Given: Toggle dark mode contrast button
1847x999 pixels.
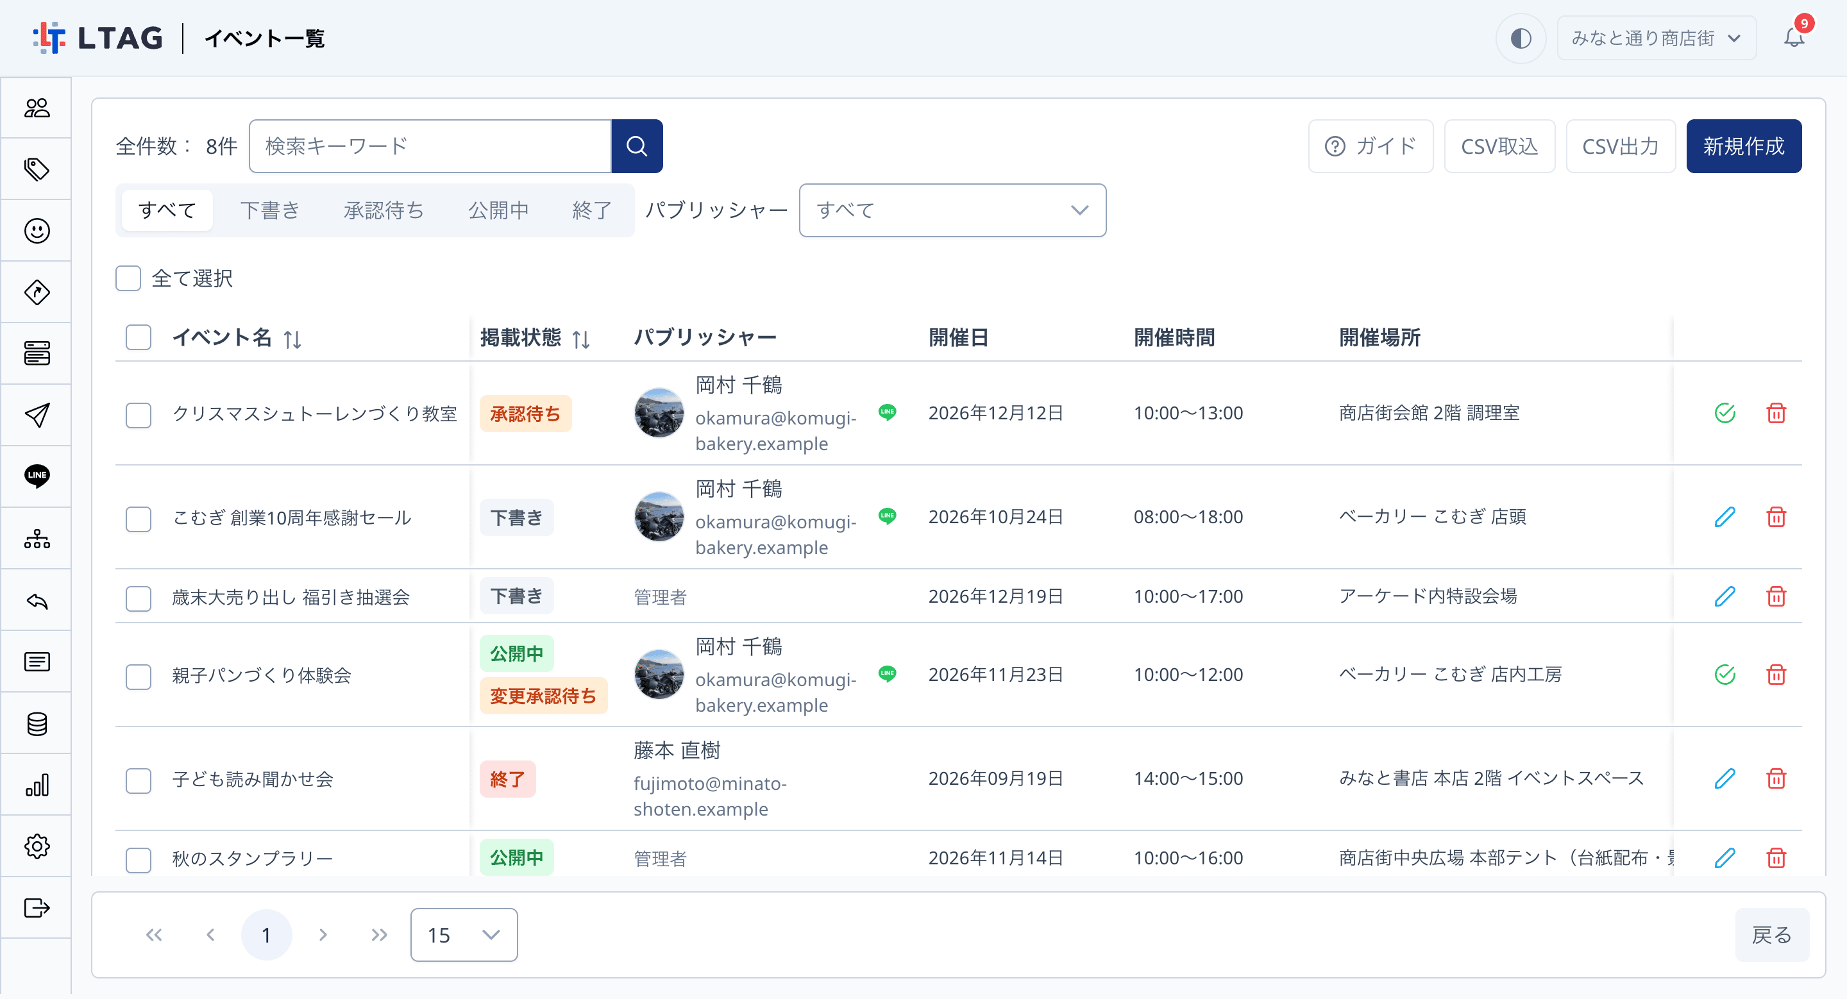Looking at the screenshot, I should (x=1521, y=38).
